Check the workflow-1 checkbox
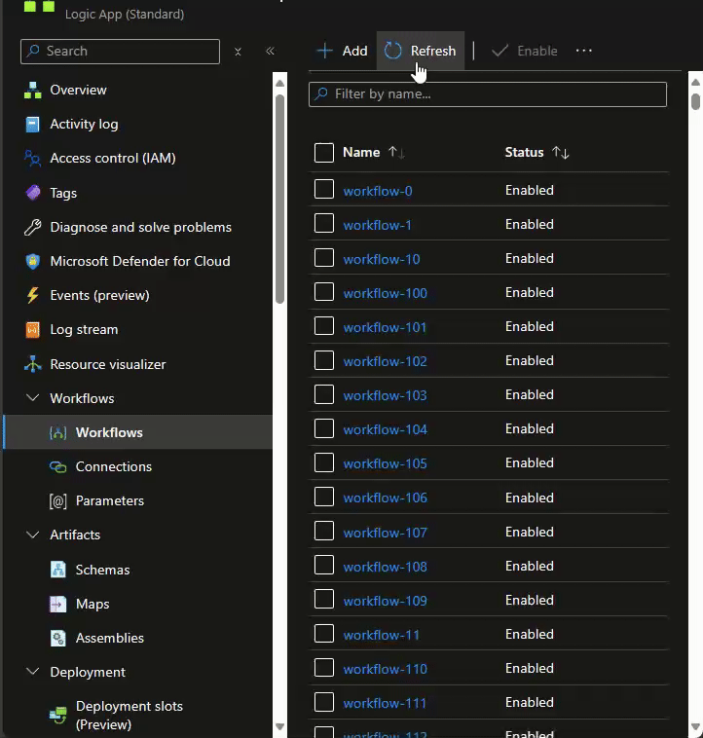703x738 pixels. tap(324, 223)
